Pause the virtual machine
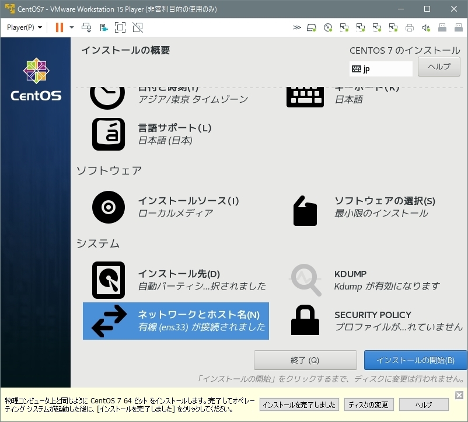The width and height of the screenshot is (468, 422). [60, 27]
